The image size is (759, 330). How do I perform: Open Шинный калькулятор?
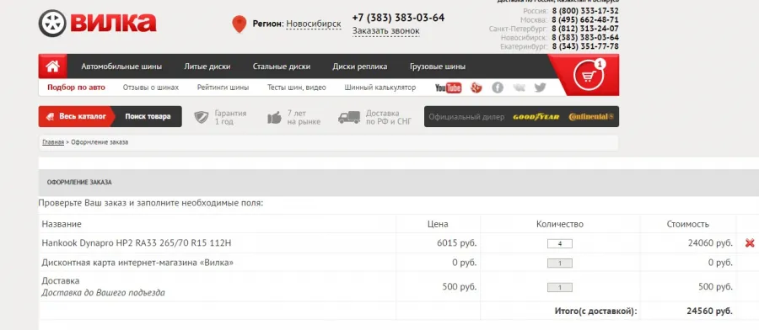(x=380, y=88)
